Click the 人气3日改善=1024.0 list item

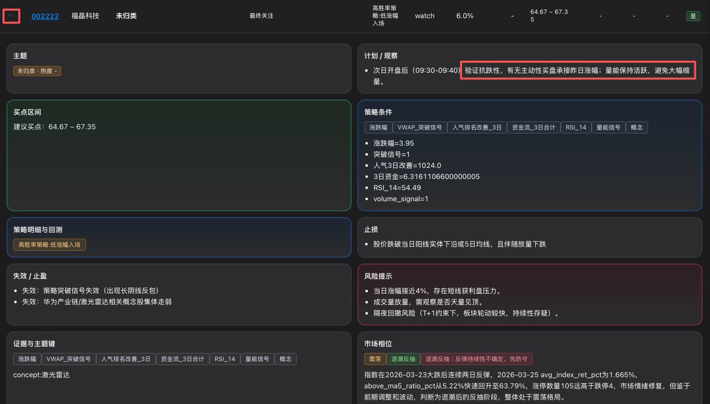407,166
